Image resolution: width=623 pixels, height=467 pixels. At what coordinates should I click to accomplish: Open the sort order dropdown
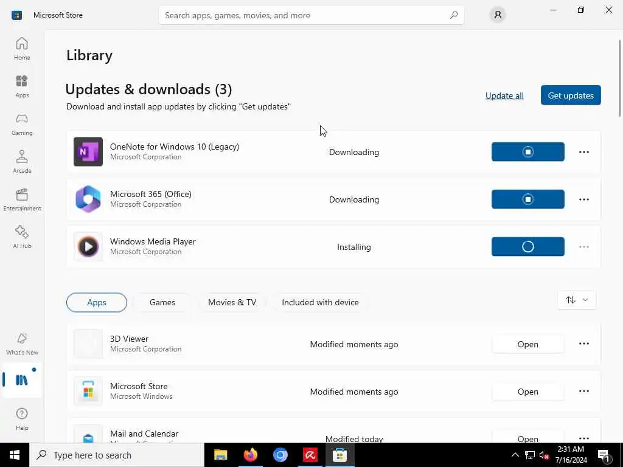point(577,300)
